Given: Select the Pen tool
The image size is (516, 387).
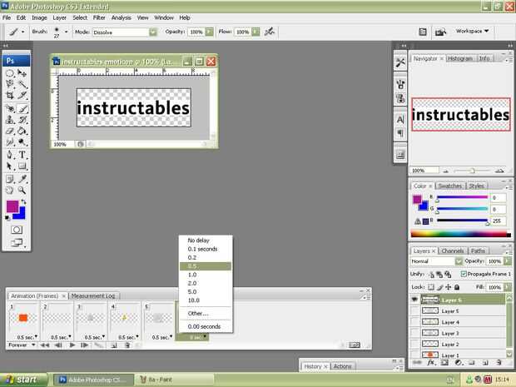Looking at the screenshot, I should click(10, 155).
